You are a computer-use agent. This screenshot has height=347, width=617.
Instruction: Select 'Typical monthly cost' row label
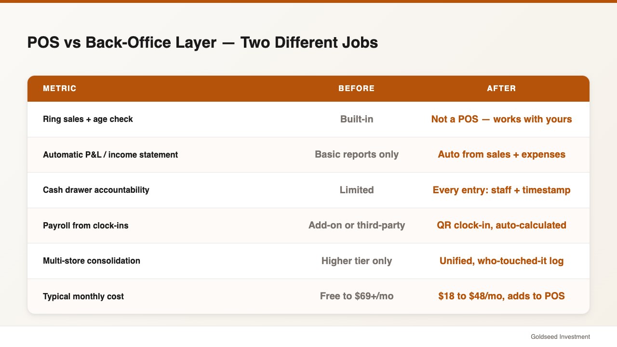(x=83, y=296)
